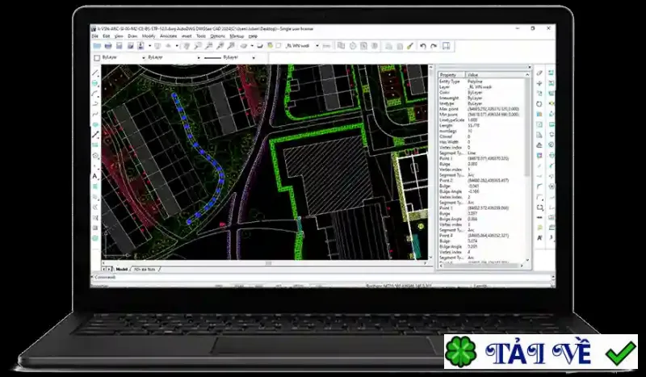The image size is (646, 377).
Task: Click the TẢI VỀ download banner
Action: [x=540, y=352]
